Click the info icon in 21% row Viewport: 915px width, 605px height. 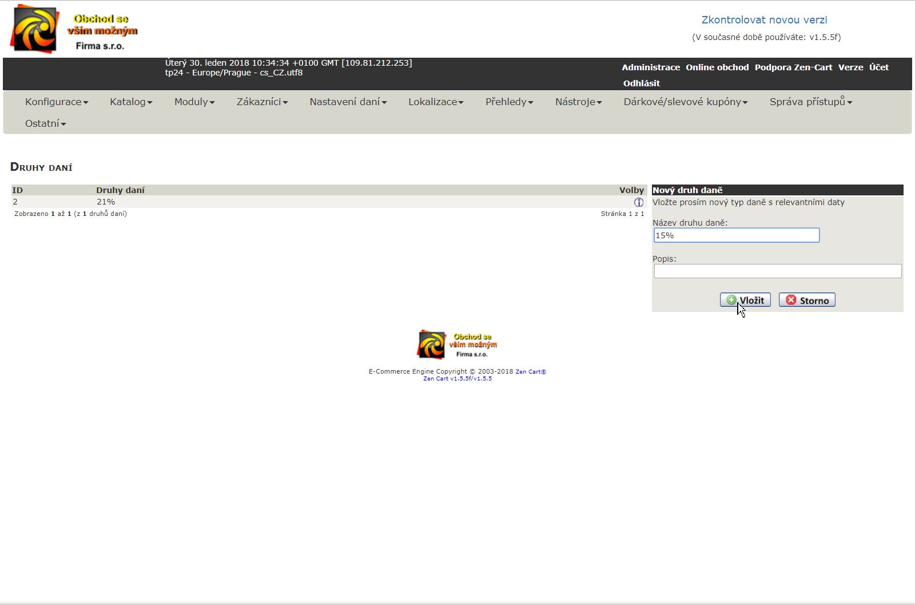coord(638,202)
